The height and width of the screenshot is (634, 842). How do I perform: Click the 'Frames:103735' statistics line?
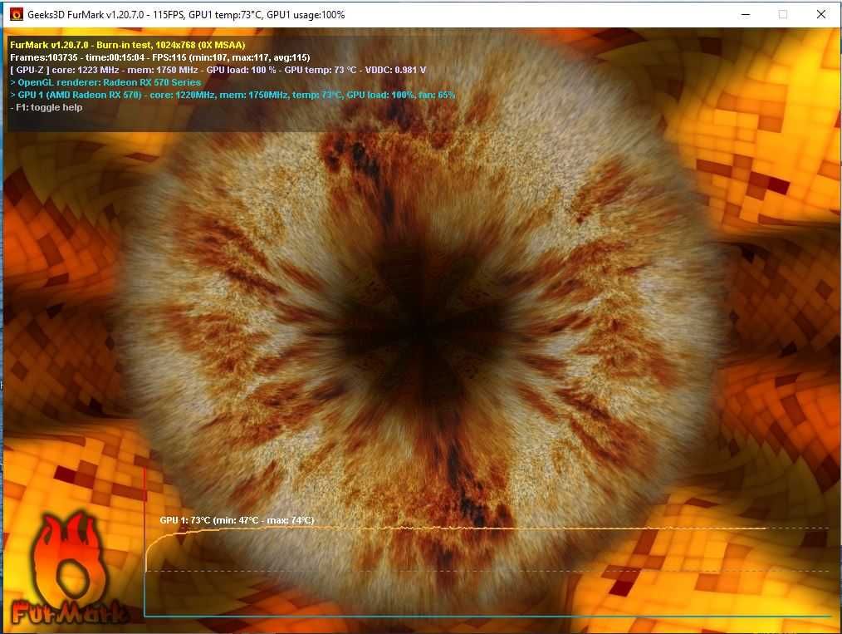160,57
